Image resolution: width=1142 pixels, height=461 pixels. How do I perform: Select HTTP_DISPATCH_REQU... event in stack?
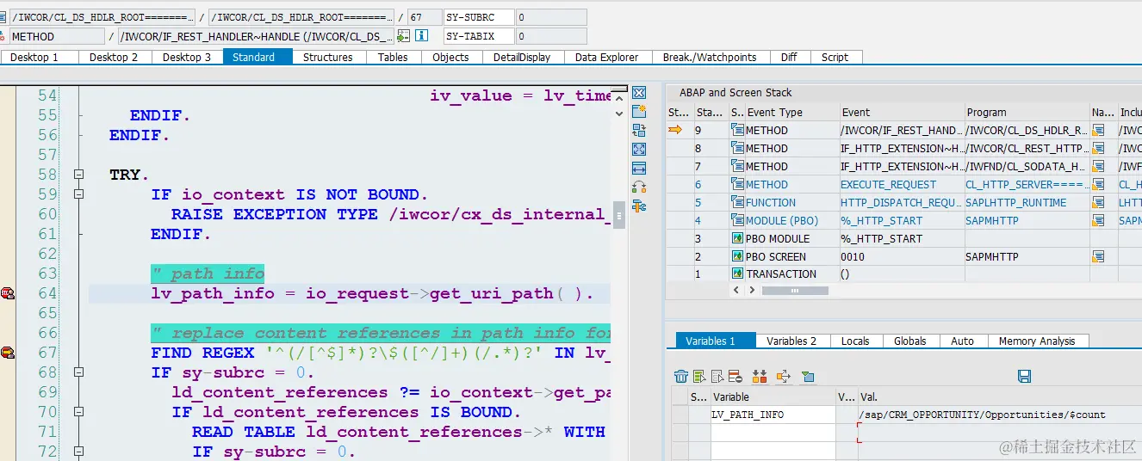[901, 202]
